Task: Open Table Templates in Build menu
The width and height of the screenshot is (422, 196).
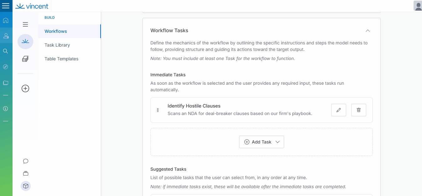Action: (x=61, y=59)
